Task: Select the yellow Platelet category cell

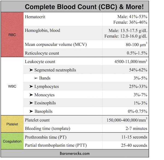Action: (x=12, y=124)
